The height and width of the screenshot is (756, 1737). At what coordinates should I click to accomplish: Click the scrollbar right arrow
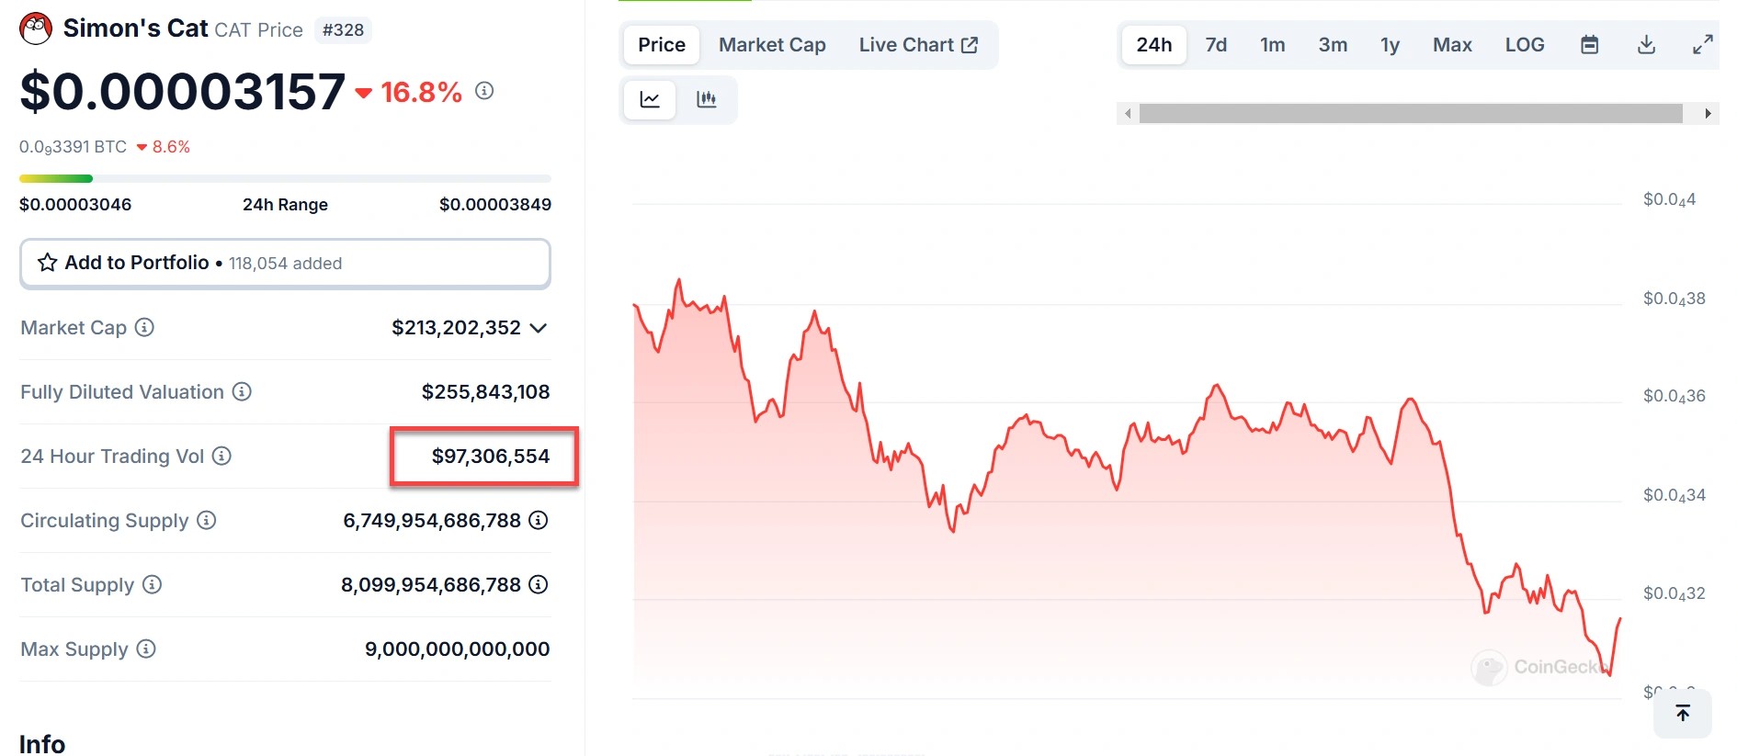click(1708, 114)
